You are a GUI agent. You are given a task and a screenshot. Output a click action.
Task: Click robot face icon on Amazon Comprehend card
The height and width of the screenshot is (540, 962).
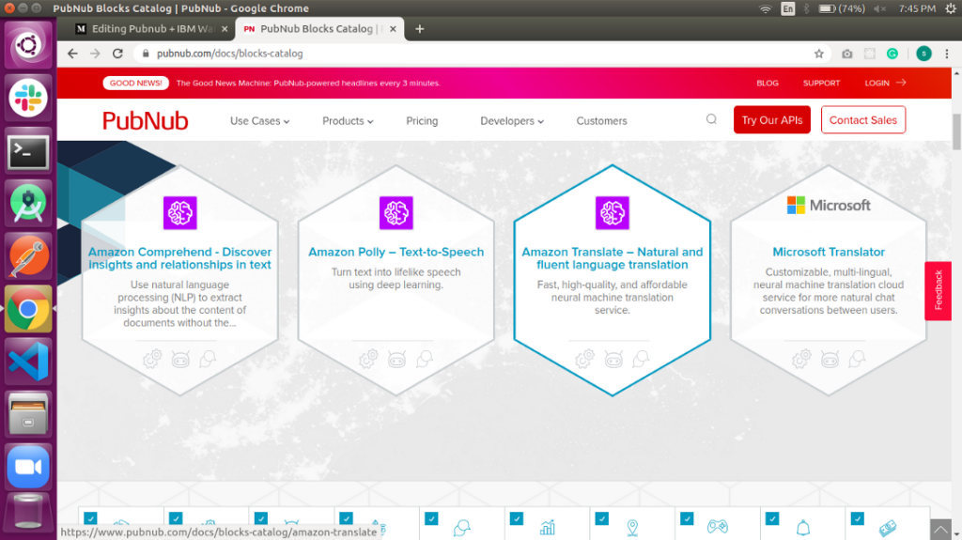[180, 359]
